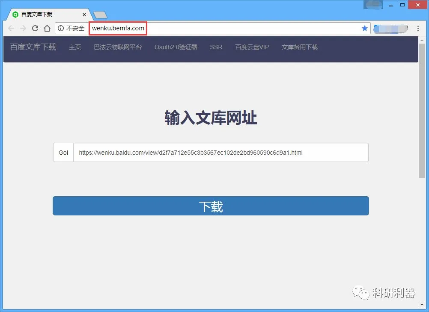Click the blue 下载 button
The height and width of the screenshot is (312, 429).
211,206
